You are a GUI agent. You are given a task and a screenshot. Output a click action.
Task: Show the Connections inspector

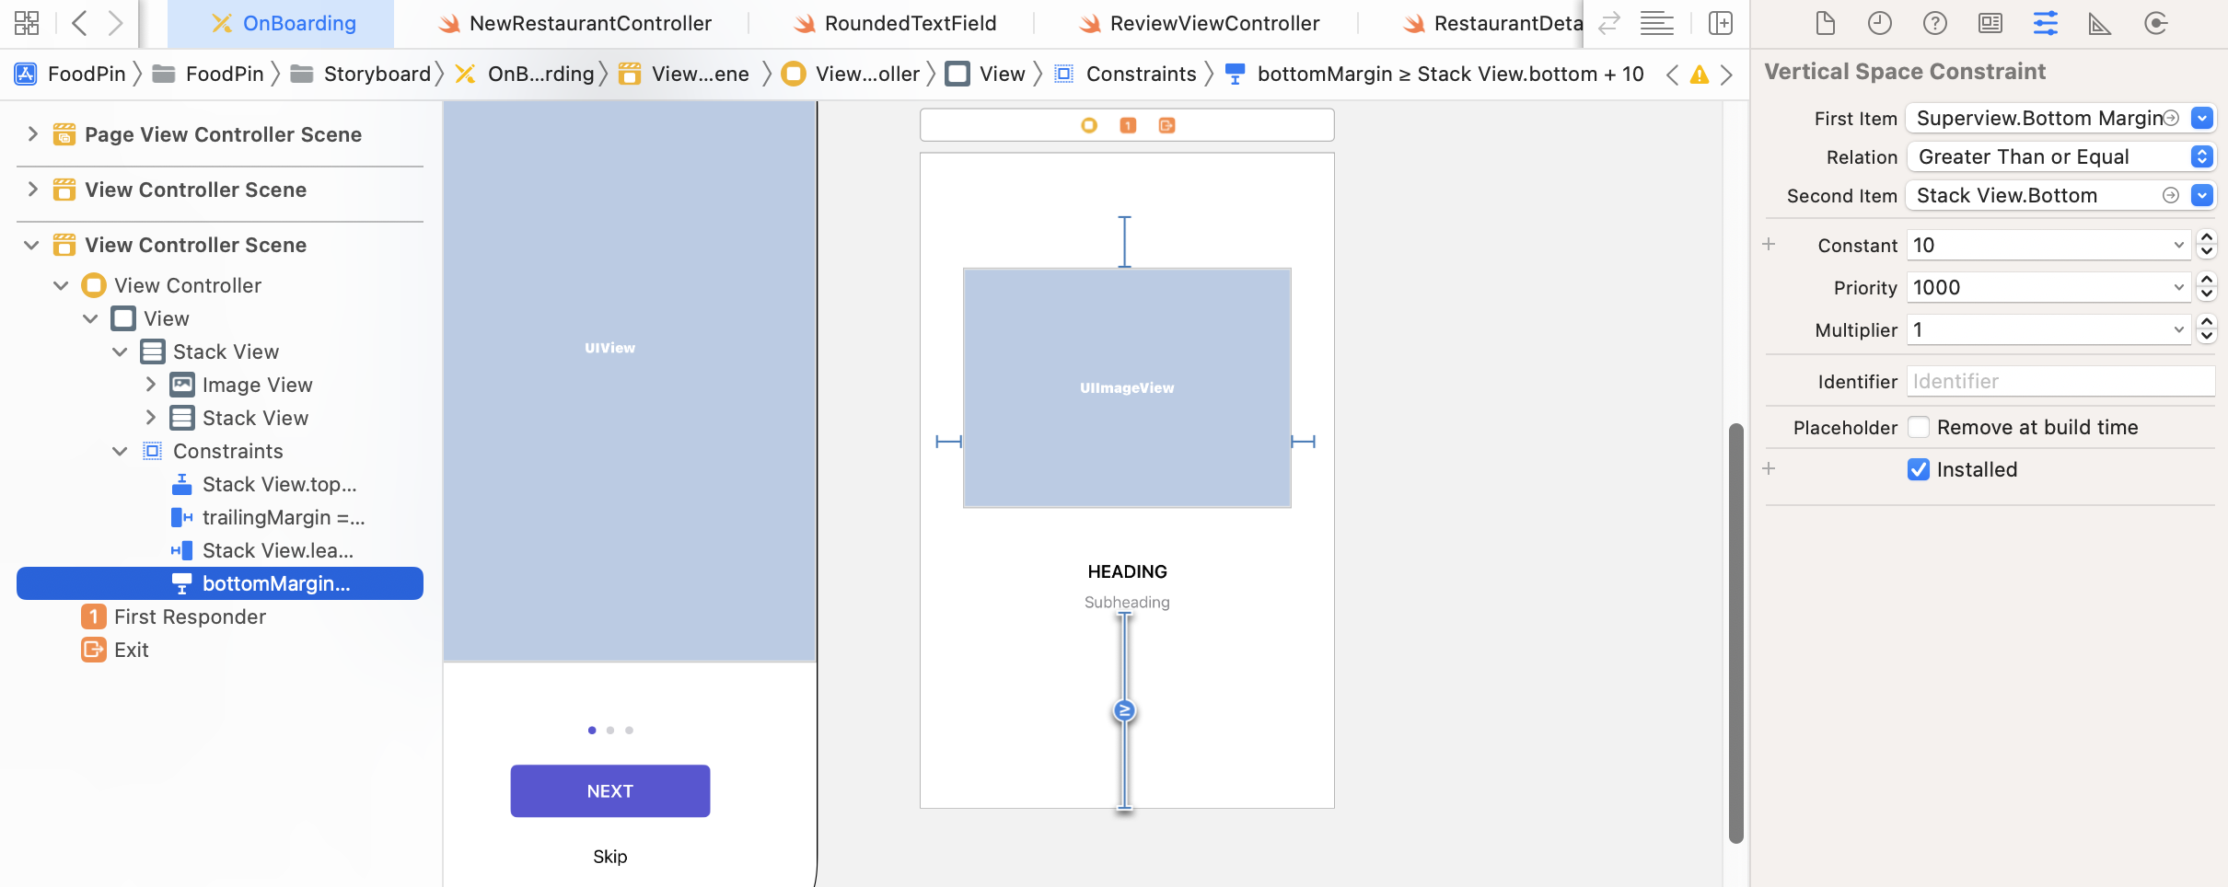coord(2155,23)
